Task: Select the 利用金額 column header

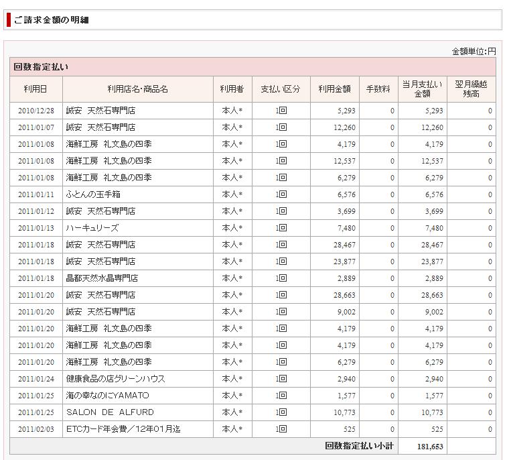Action: coord(335,89)
